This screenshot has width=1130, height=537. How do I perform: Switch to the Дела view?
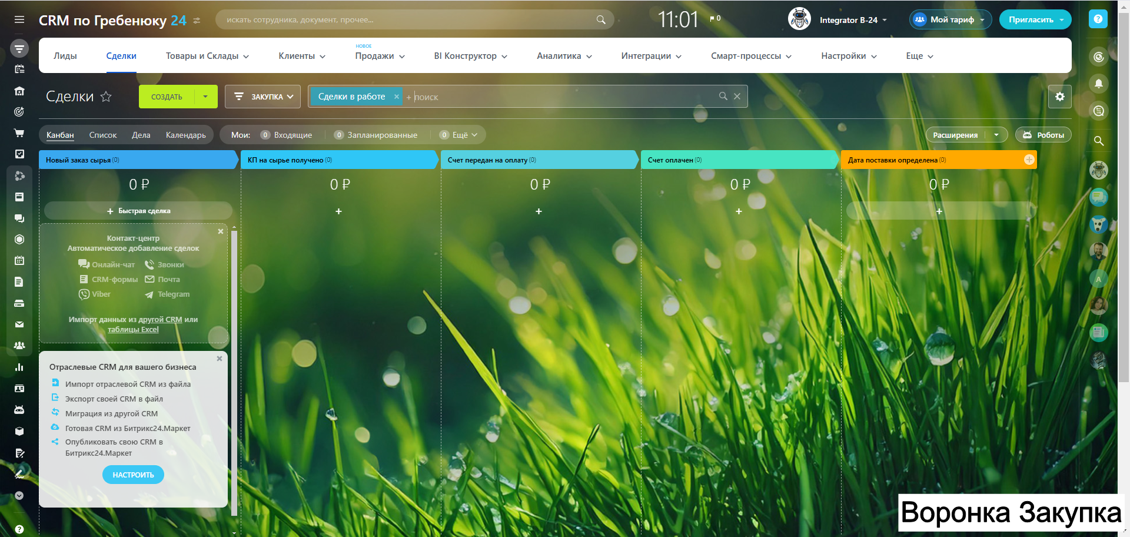(x=141, y=135)
